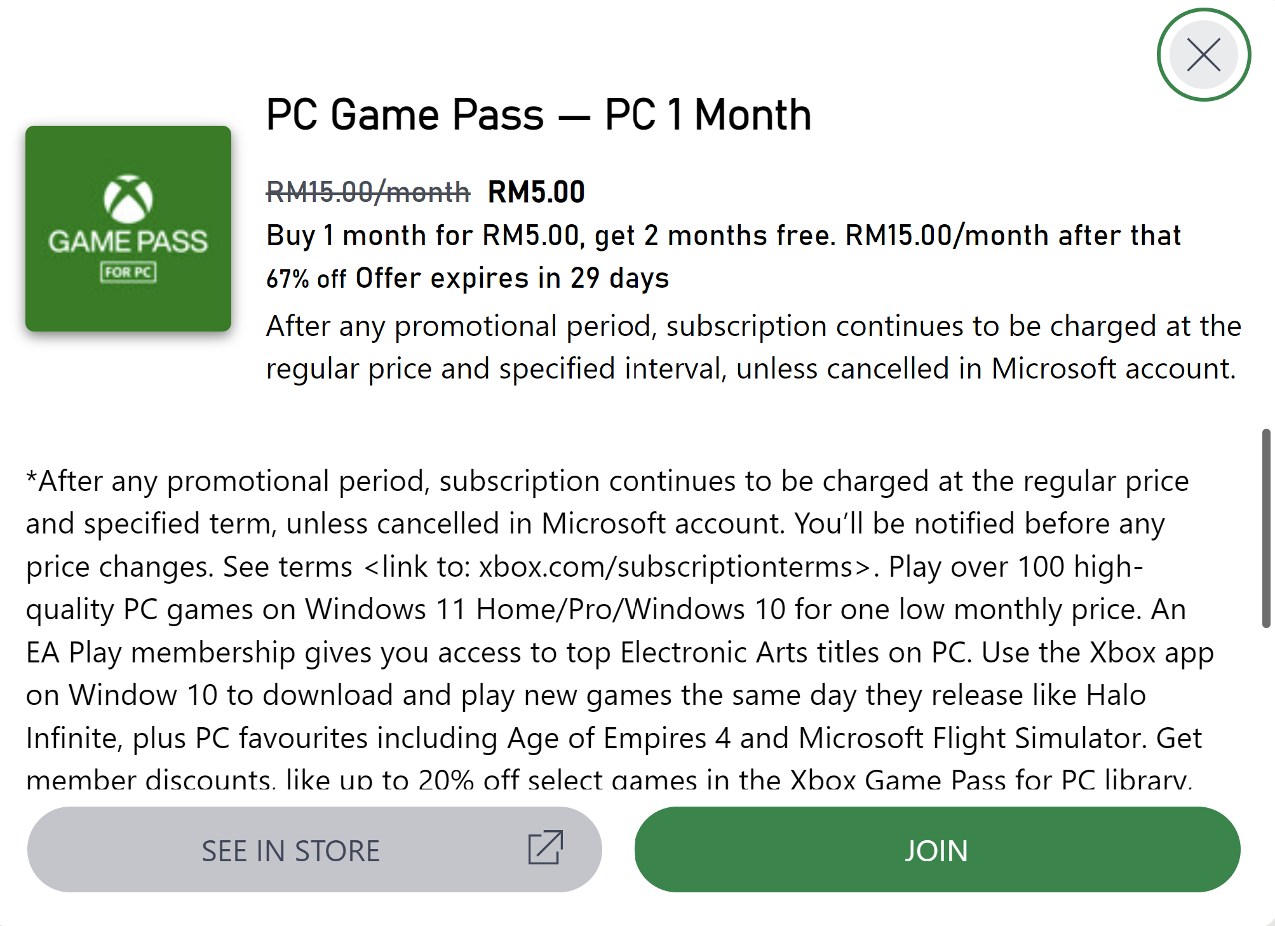
Task: Click the X dismiss icon in green circle
Action: click(x=1204, y=55)
